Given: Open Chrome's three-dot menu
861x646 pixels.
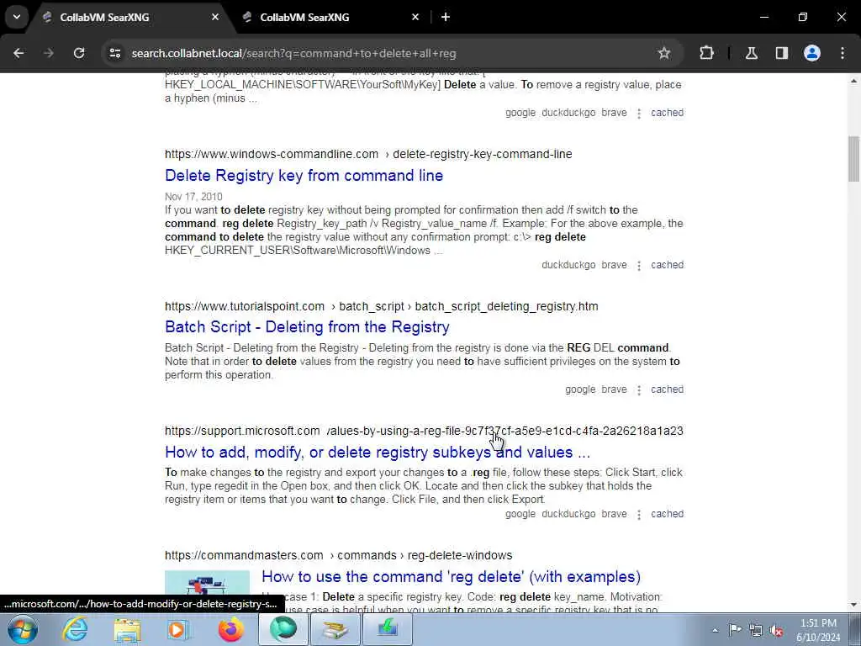Looking at the screenshot, I should click(843, 53).
